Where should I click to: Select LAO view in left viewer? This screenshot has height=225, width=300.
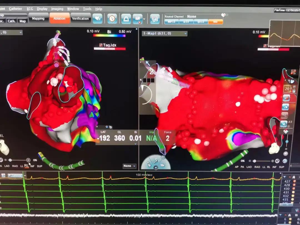pyautogui.click(x=7, y=166)
